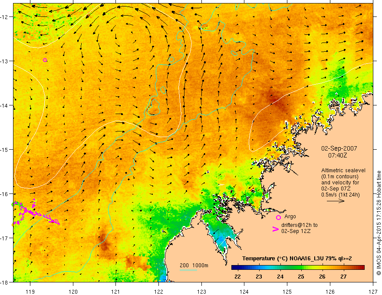Click the '0.5m/s (1kt 24h)' text
The height and width of the screenshot is (295, 382).
pyautogui.click(x=340, y=195)
